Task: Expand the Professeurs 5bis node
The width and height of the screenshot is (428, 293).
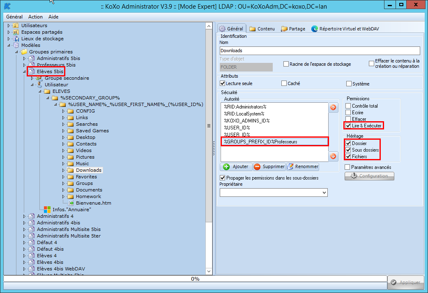Action: pos(24,65)
